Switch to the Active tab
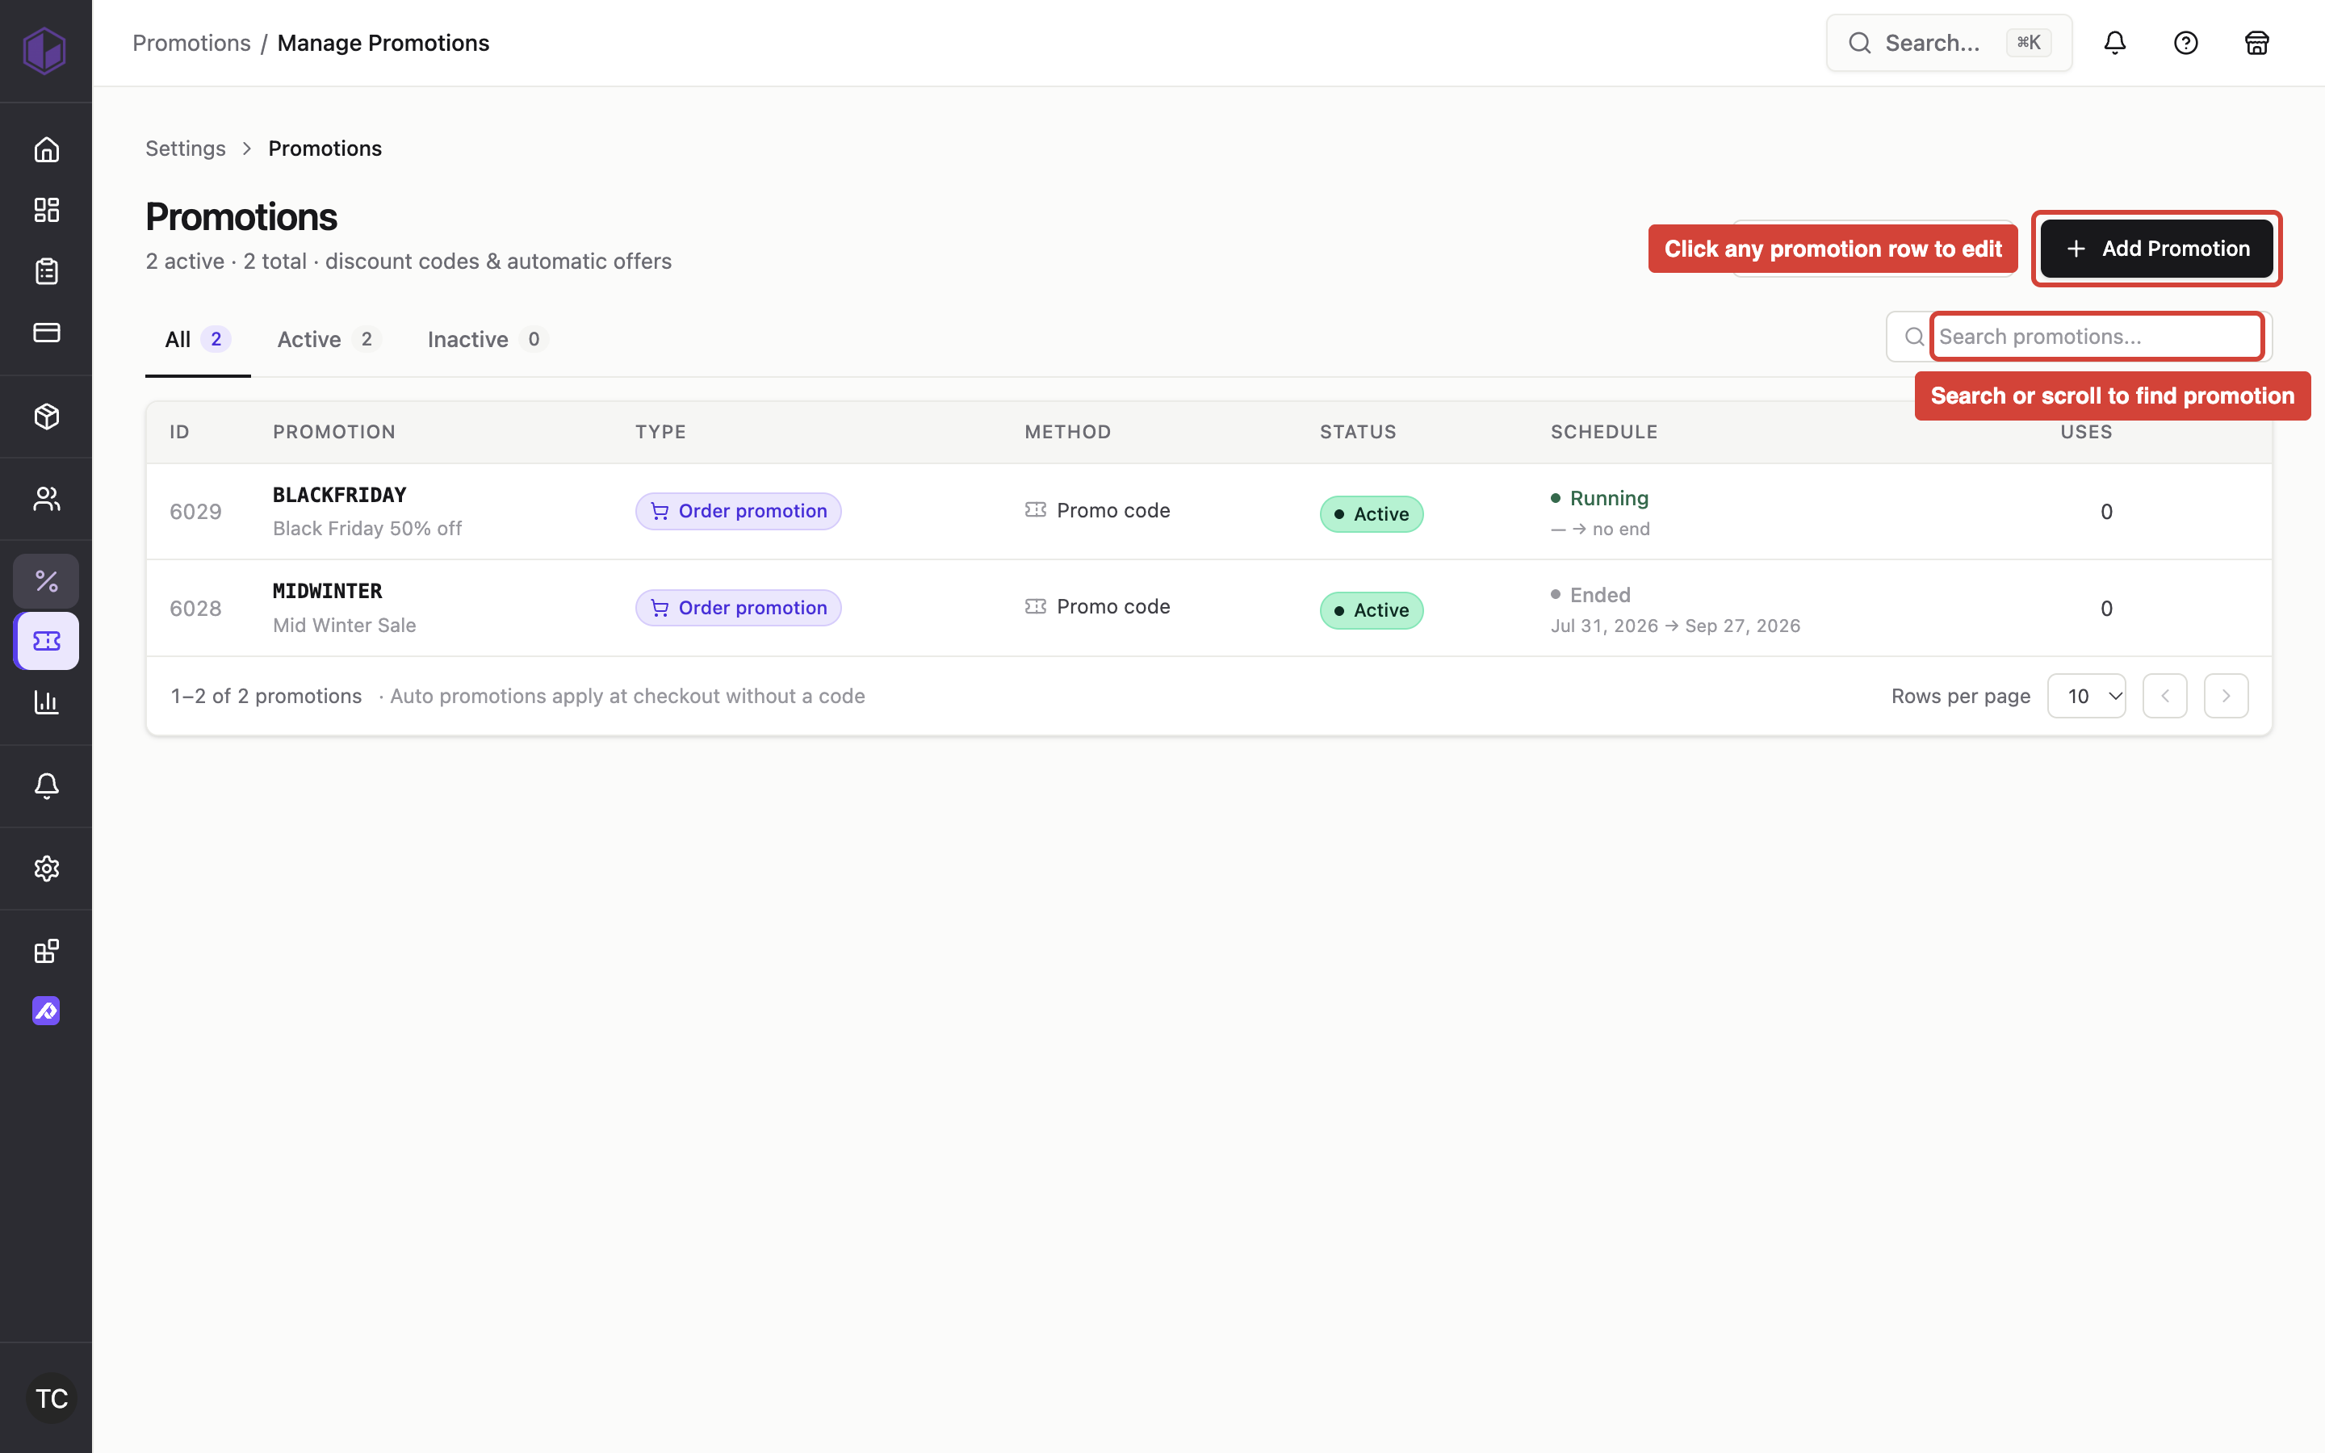 click(x=328, y=339)
